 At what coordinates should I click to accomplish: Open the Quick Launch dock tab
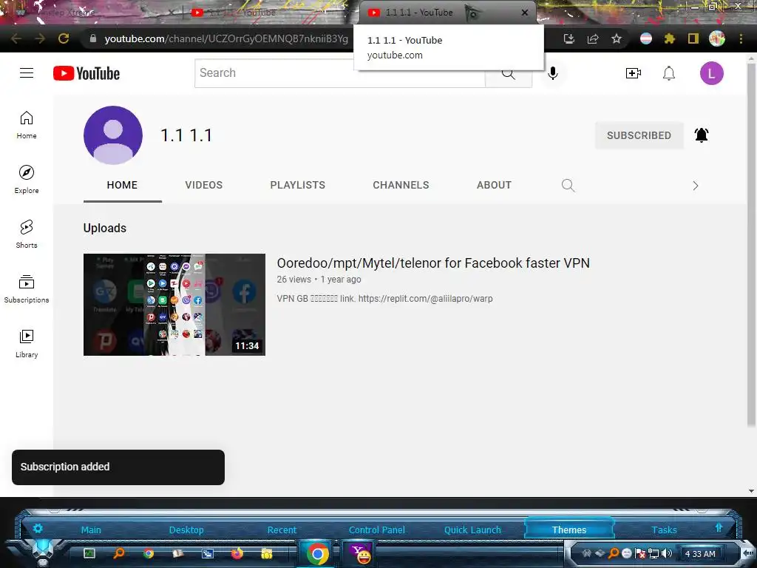pos(472,530)
